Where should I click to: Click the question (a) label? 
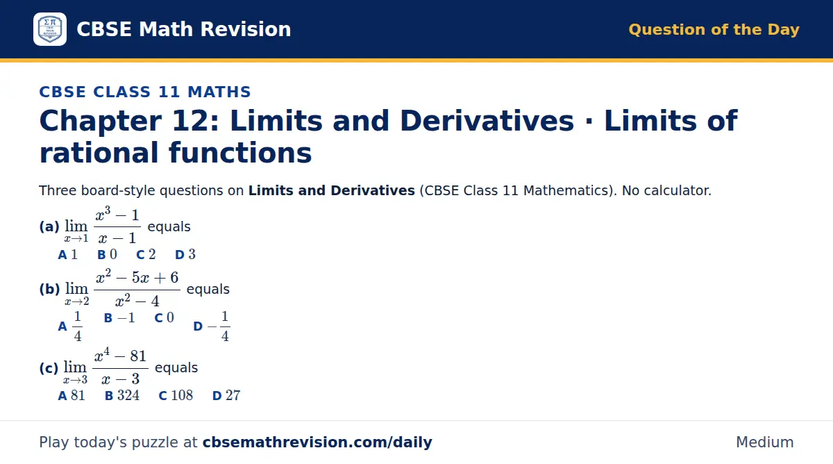click(x=49, y=227)
